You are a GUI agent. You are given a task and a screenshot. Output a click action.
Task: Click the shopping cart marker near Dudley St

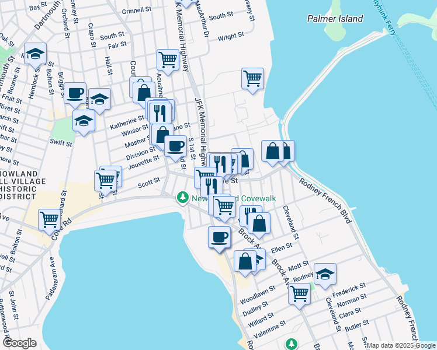point(299,293)
